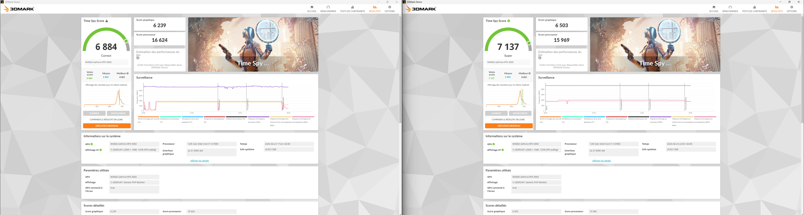Open Tests de contrainte tab, right window
Viewport: 804px width, 215px height.
click(754, 9)
